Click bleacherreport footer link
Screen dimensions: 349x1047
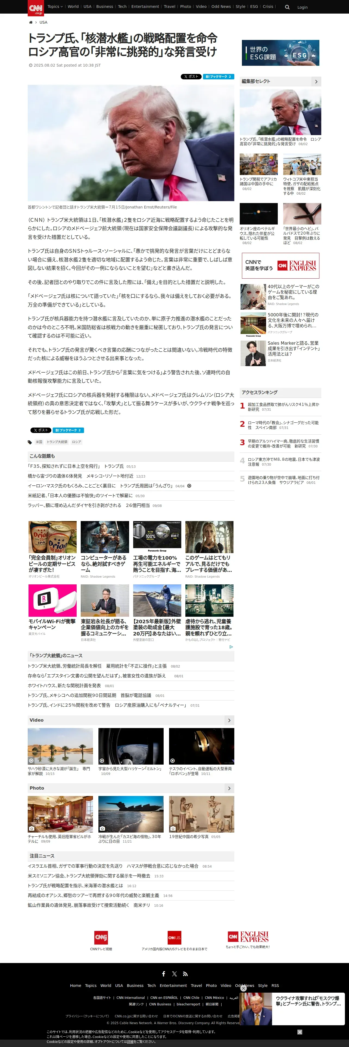tap(188, 1004)
